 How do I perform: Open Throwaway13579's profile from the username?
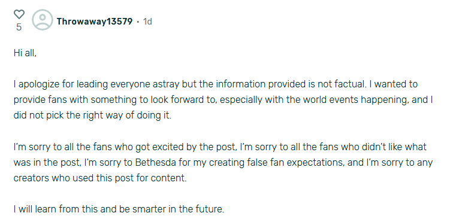pyautogui.click(x=95, y=22)
